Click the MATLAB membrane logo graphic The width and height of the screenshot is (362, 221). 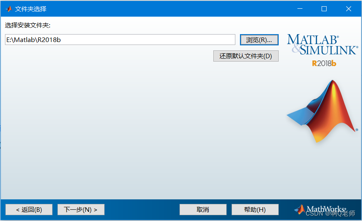tap(322, 111)
